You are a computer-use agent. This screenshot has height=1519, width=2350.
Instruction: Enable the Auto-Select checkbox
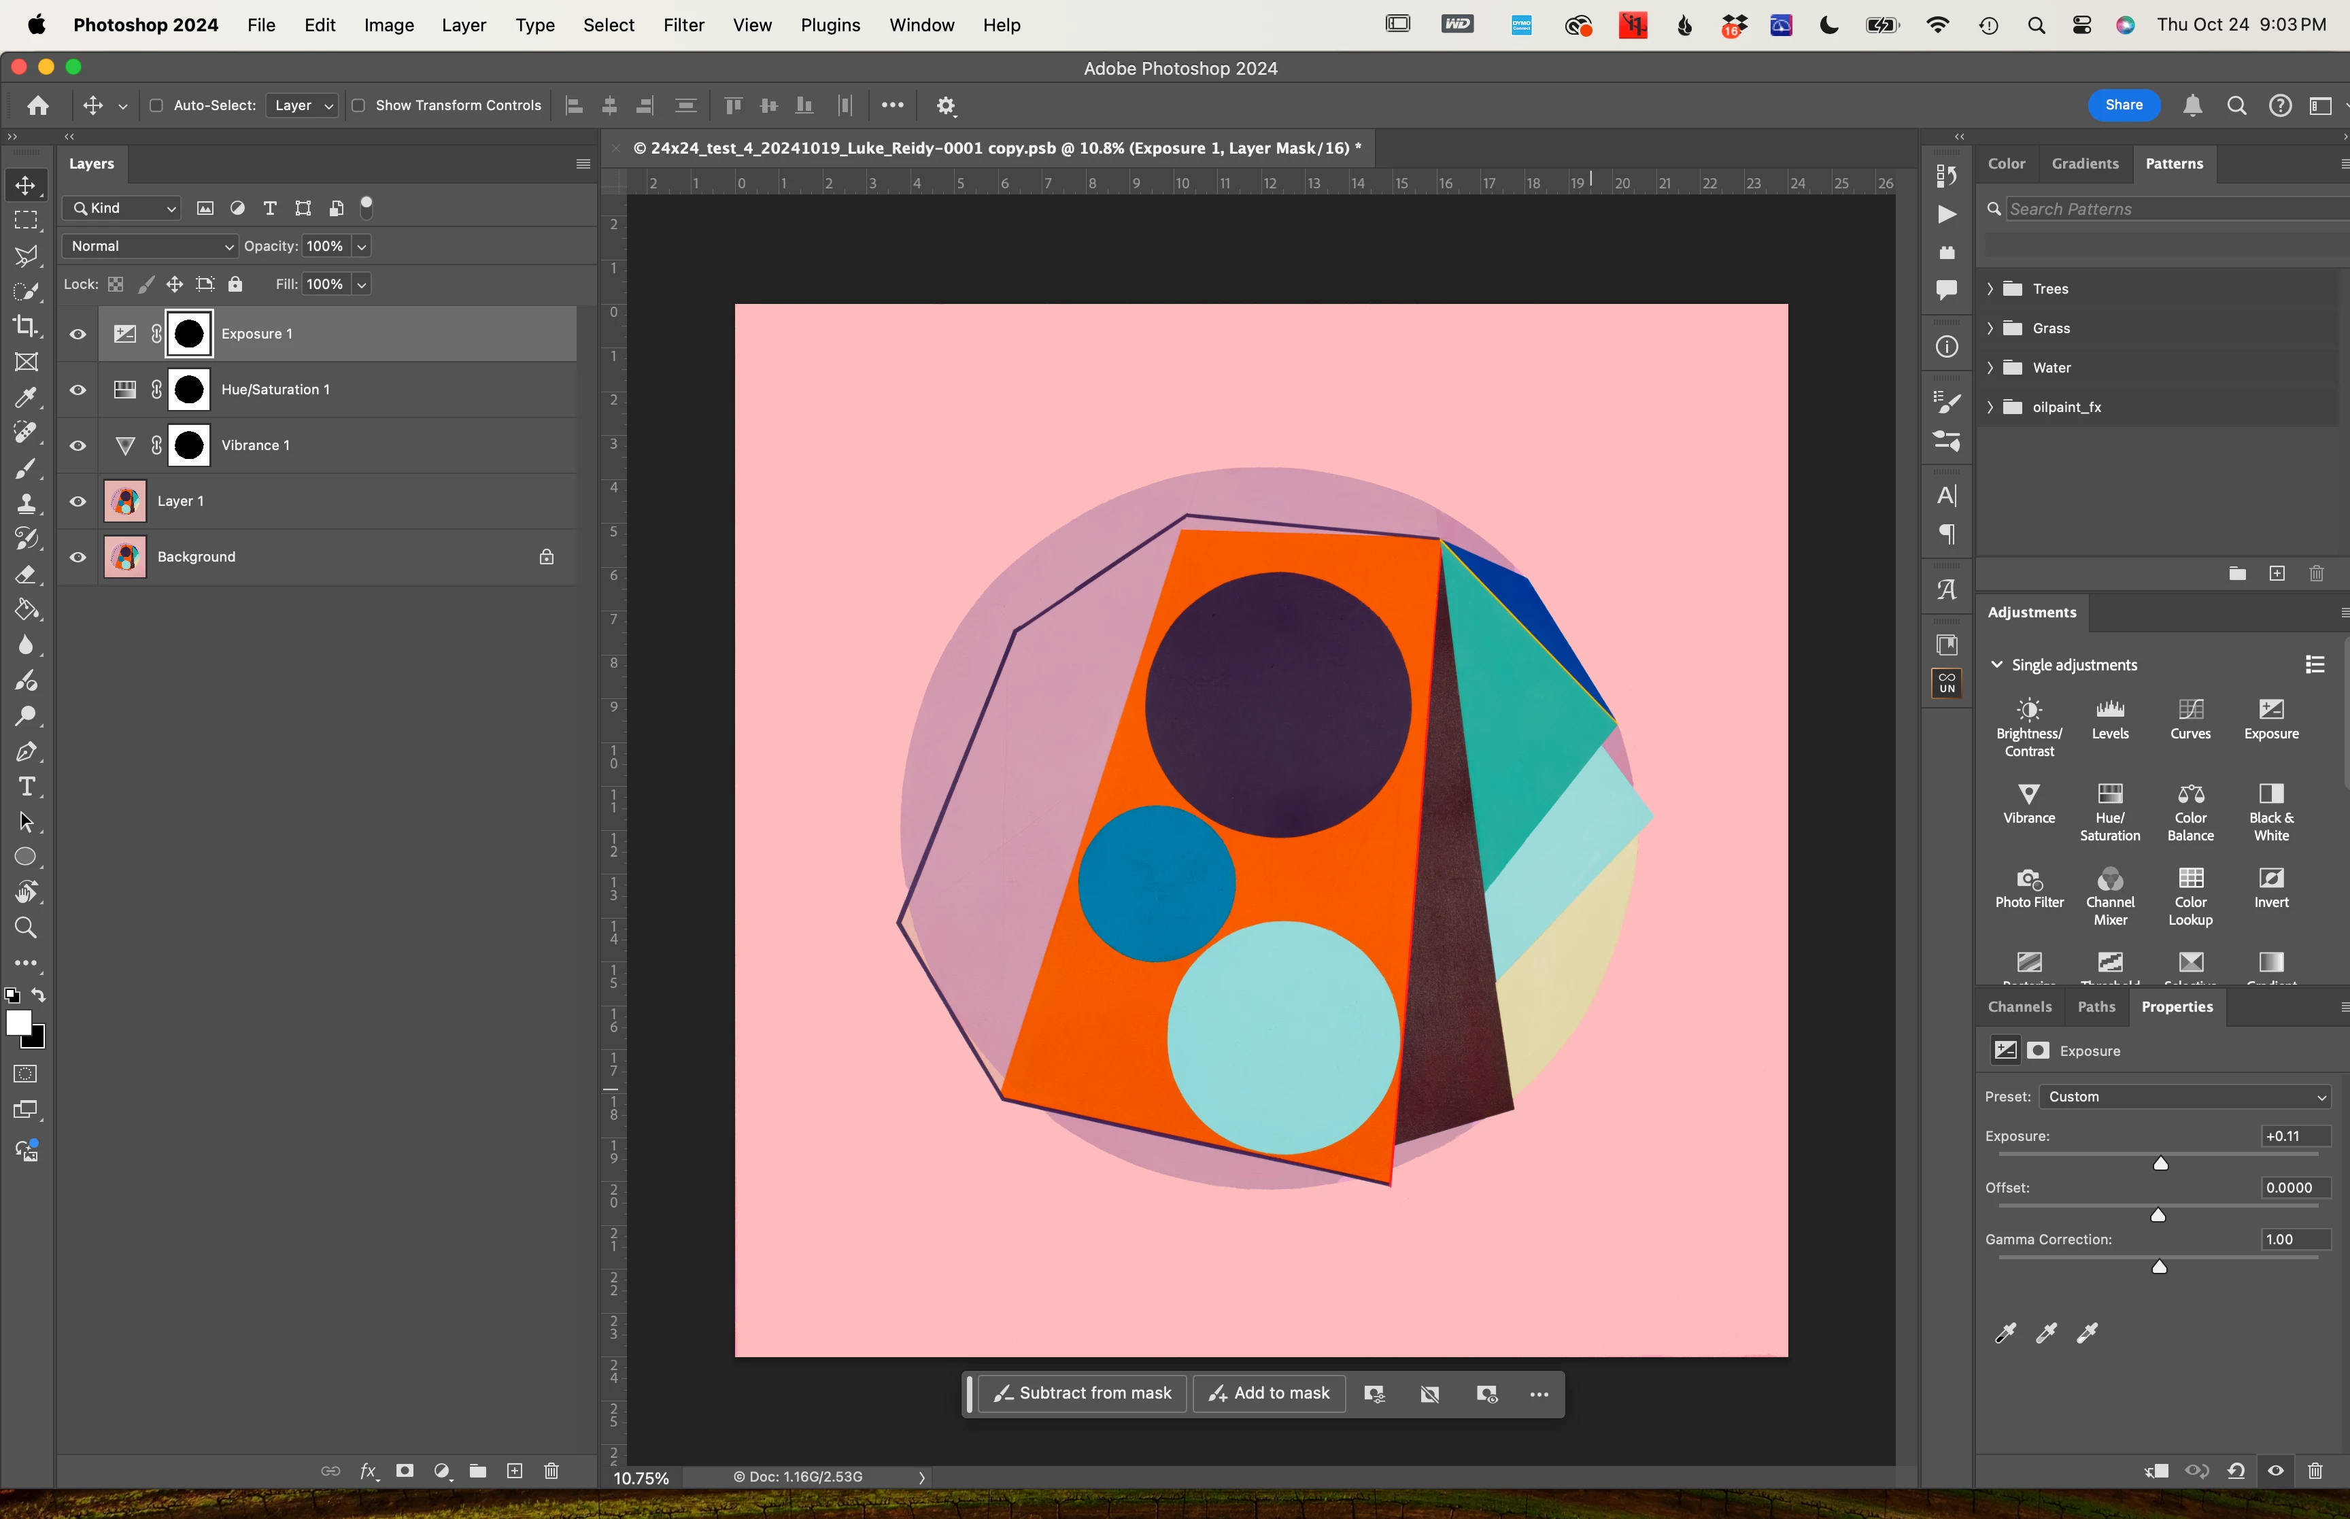pos(156,105)
